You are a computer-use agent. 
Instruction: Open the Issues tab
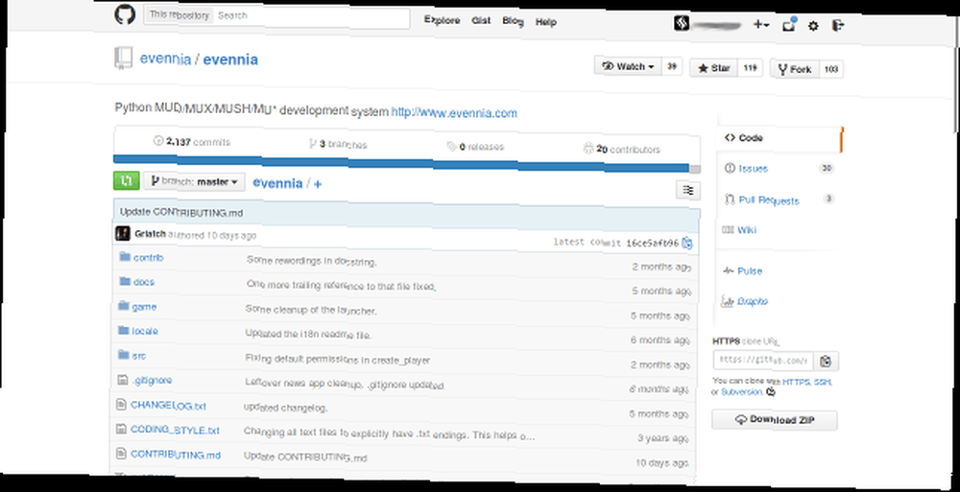coord(753,168)
